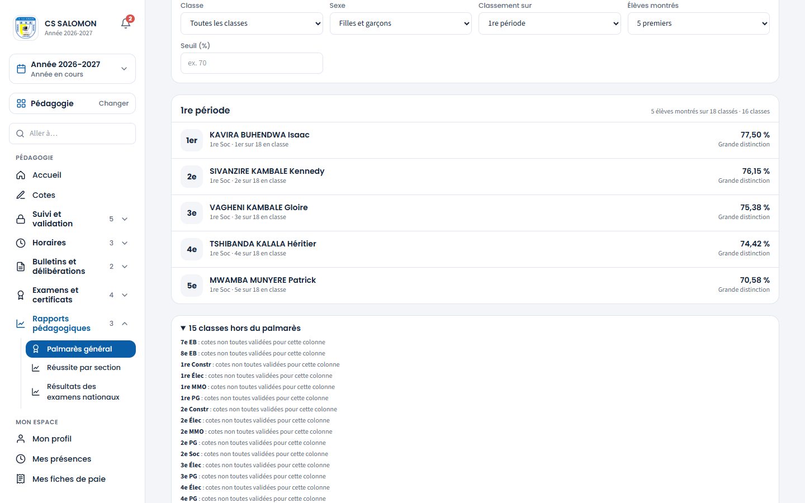
Task: Open the Classement sur dropdown
Action: 550,23
